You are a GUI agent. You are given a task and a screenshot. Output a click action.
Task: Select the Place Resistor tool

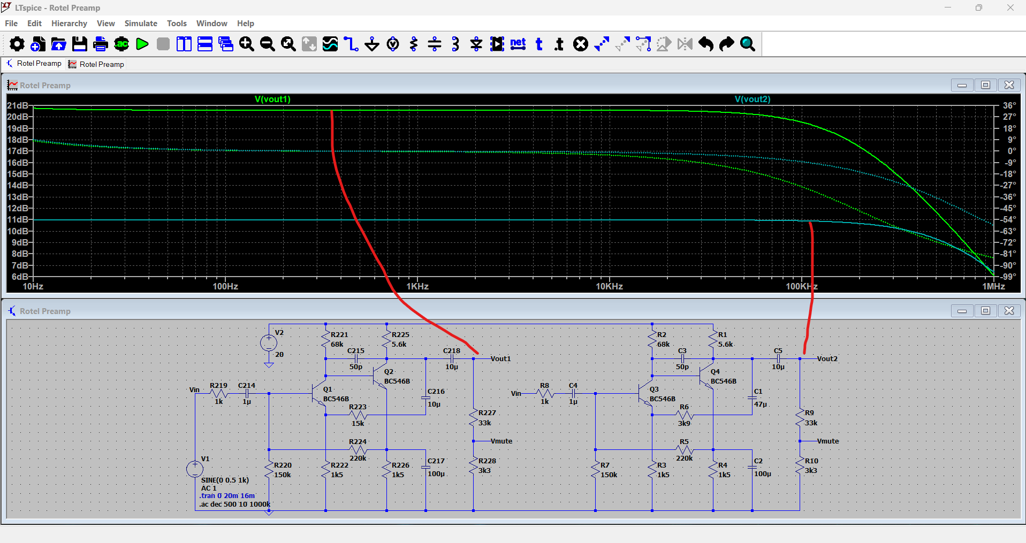point(414,44)
